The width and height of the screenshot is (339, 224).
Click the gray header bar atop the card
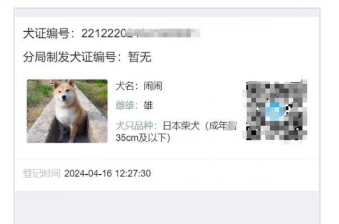[x=167, y=12]
